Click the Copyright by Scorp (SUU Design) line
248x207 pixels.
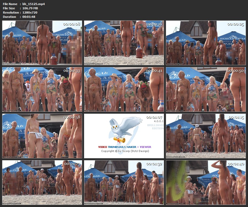125,151
